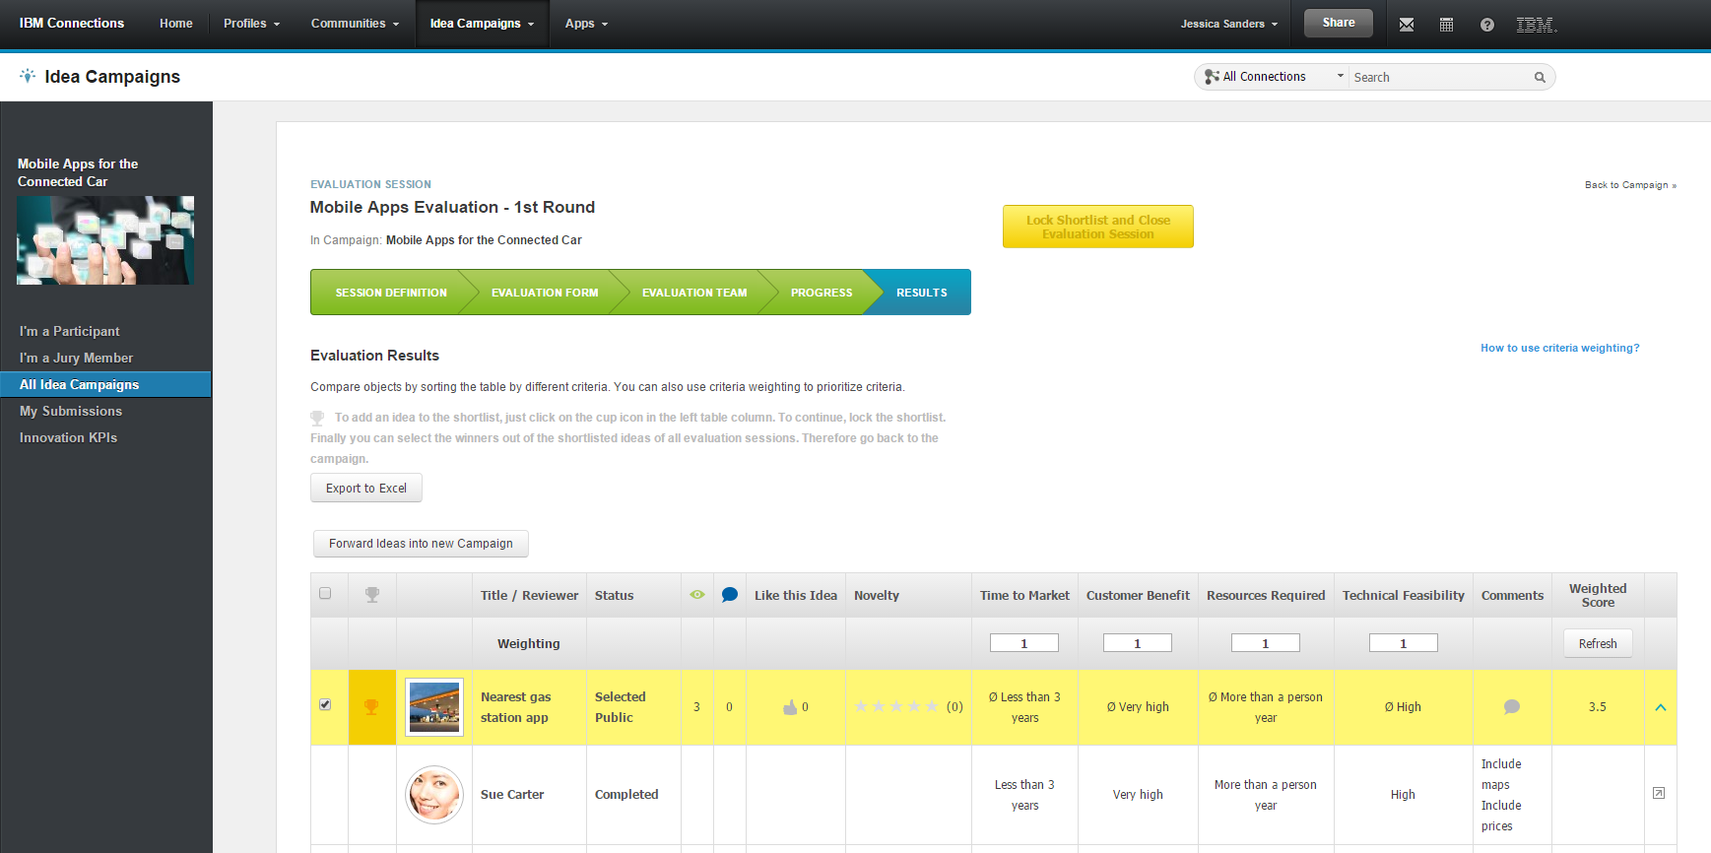This screenshot has width=1711, height=853.
Task: Click the green eye views column header
Action: coord(697,595)
